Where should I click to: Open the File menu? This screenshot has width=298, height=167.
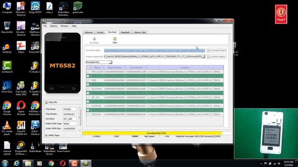coord(45,26)
